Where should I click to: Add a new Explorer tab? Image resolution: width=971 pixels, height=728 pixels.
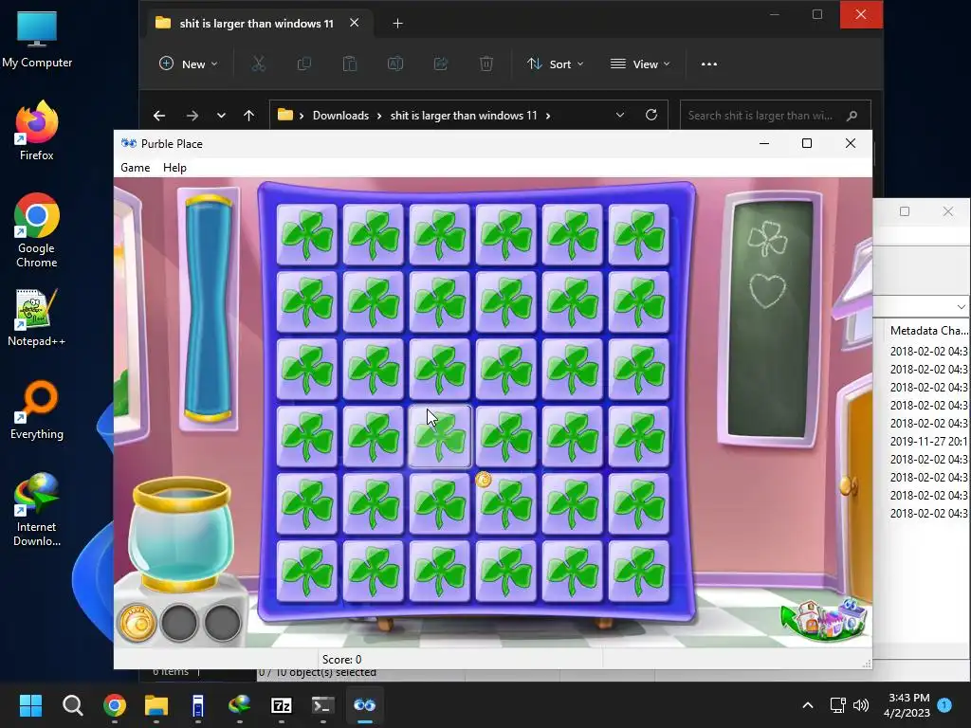397,24
